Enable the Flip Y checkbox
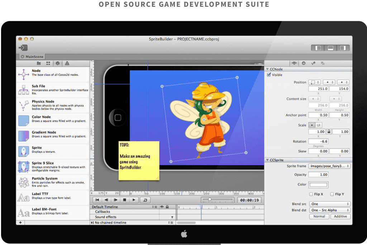367x245 pixels. point(332,194)
